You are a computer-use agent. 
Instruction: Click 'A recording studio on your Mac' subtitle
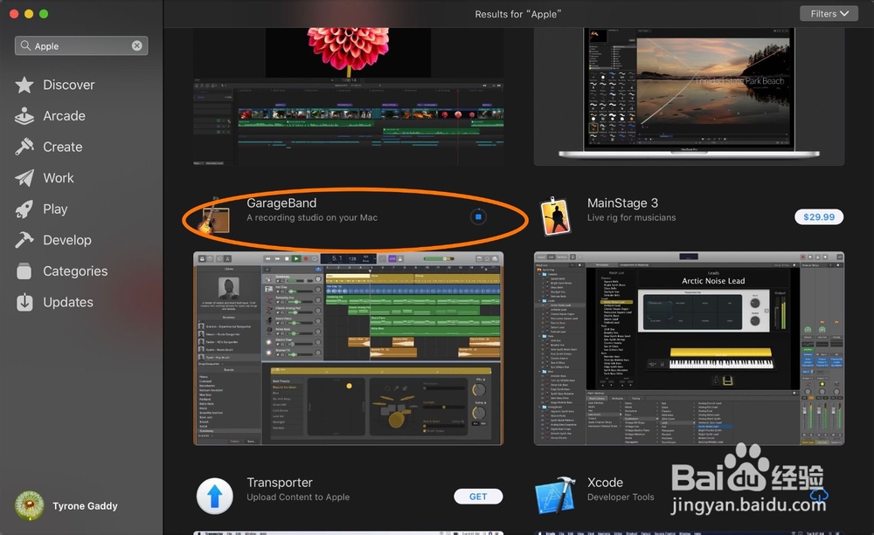pyautogui.click(x=312, y=217)
